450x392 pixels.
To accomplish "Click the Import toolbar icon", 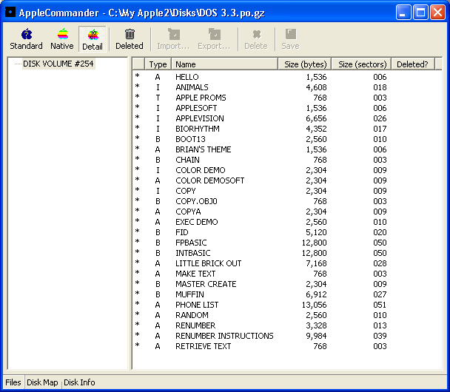I will (173, 39).
